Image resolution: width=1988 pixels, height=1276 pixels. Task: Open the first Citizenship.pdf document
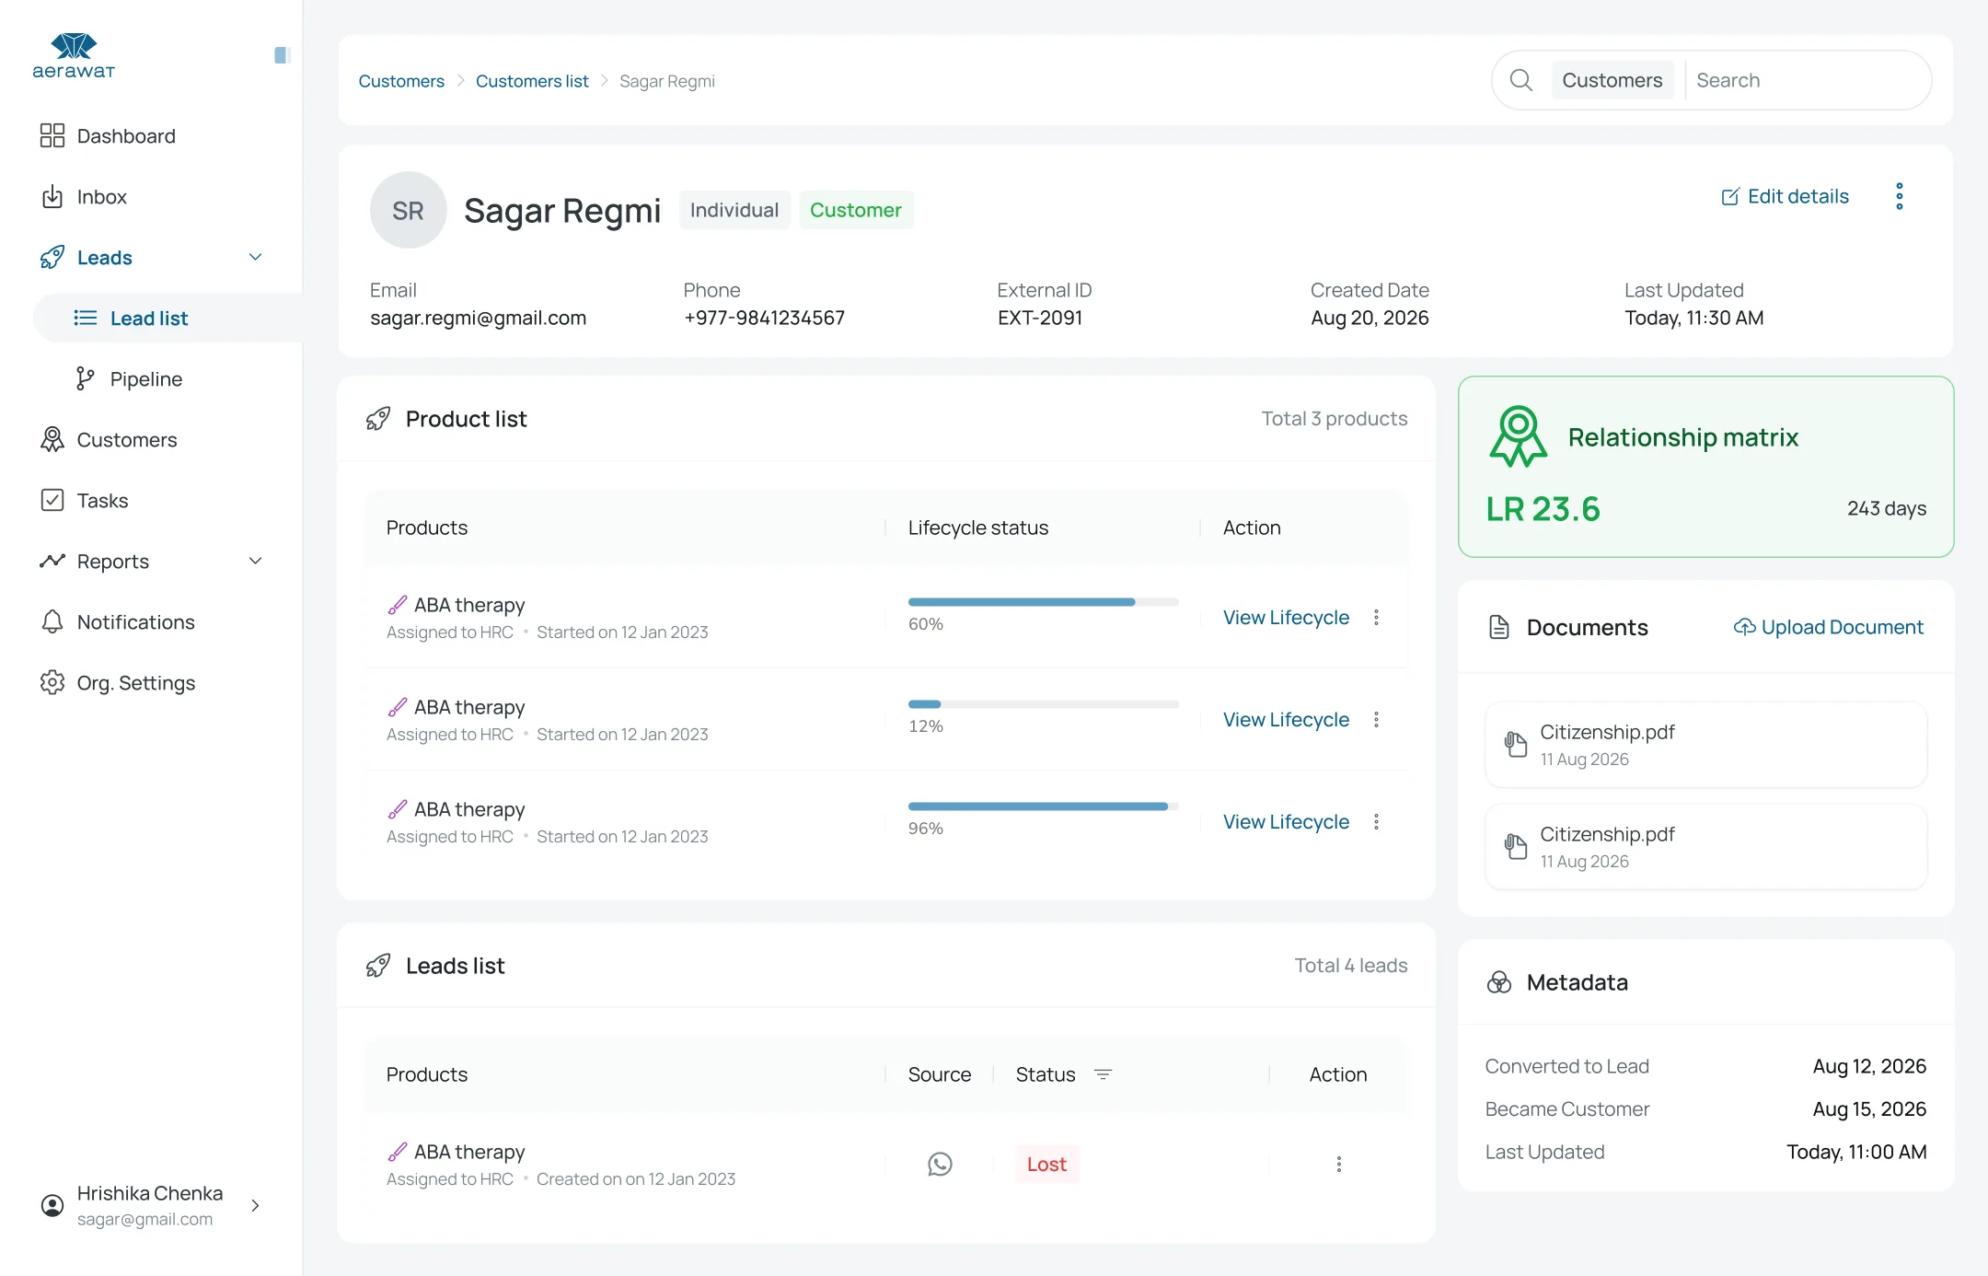coord(1705,745)
